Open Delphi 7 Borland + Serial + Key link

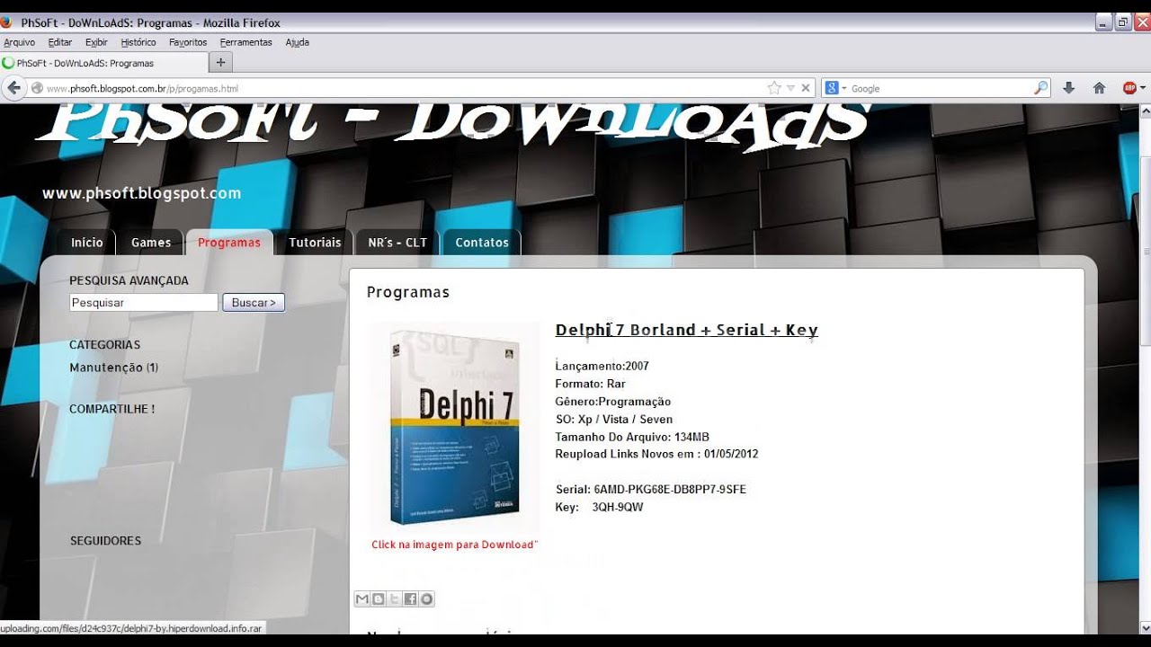[x=687, y=330]
